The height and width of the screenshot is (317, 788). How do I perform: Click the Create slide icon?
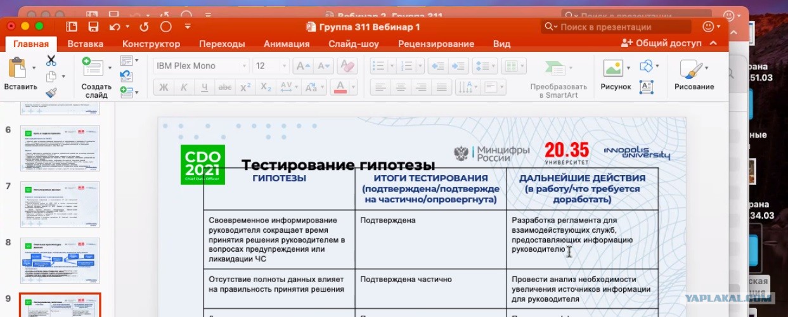click(93, 67)
